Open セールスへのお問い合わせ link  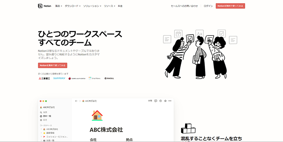pos(184,6)
